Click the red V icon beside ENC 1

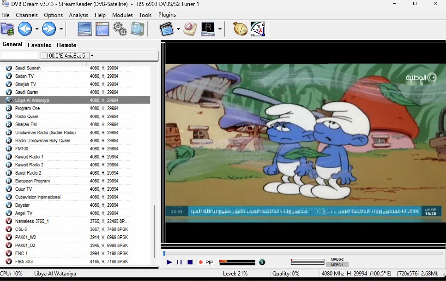[9, 253]
